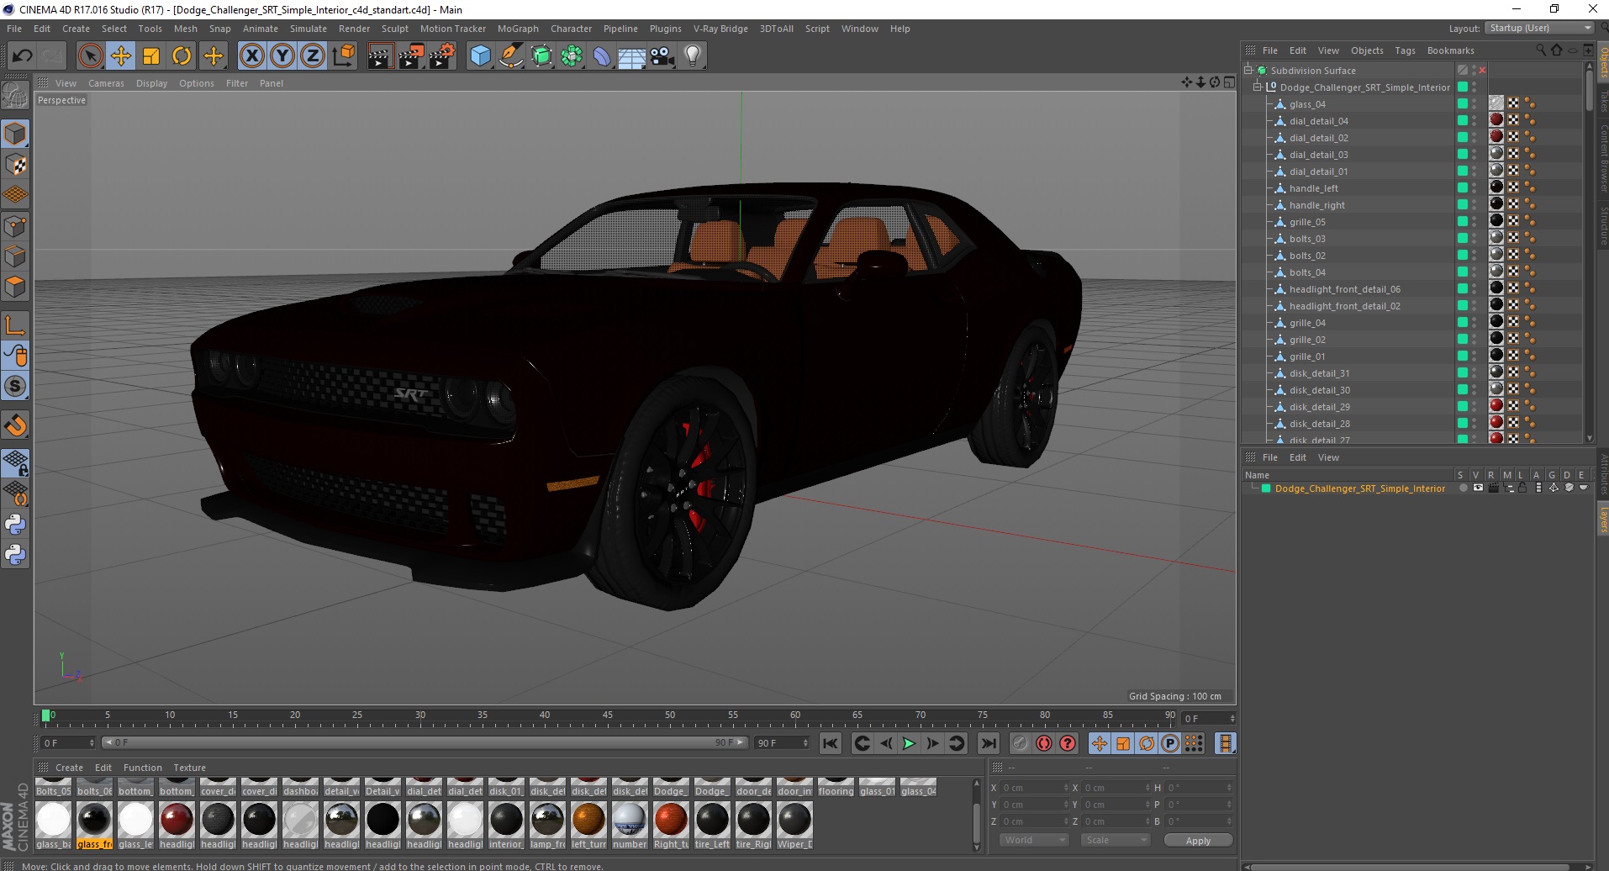This screenshot has width=1609, height=871.
Task: Add a Light object
Action: [x=693, y=56]
